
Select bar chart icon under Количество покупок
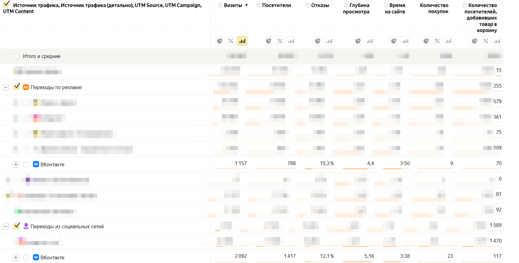[x=449, y=41]
